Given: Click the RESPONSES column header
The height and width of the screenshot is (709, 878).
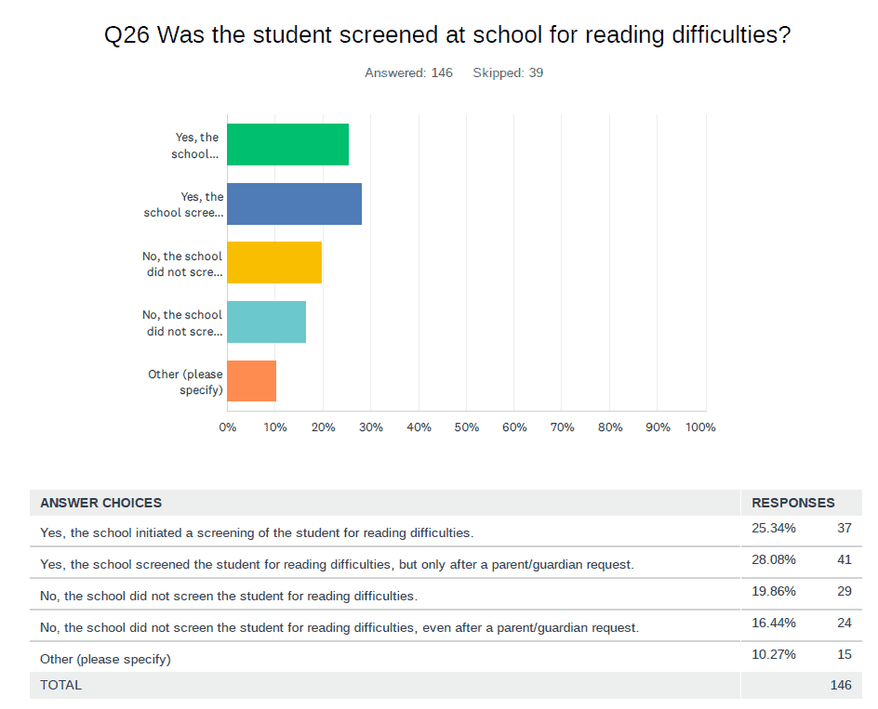Looking at the screenshot, I should (x=792, y=503).
